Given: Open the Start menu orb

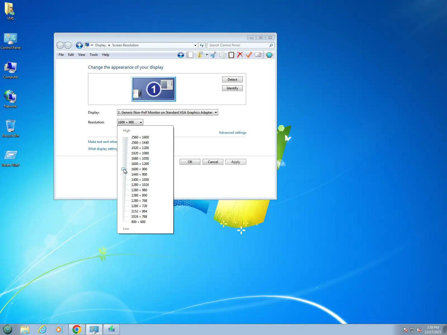Looking at the screenshot, I should pos(8,330).
